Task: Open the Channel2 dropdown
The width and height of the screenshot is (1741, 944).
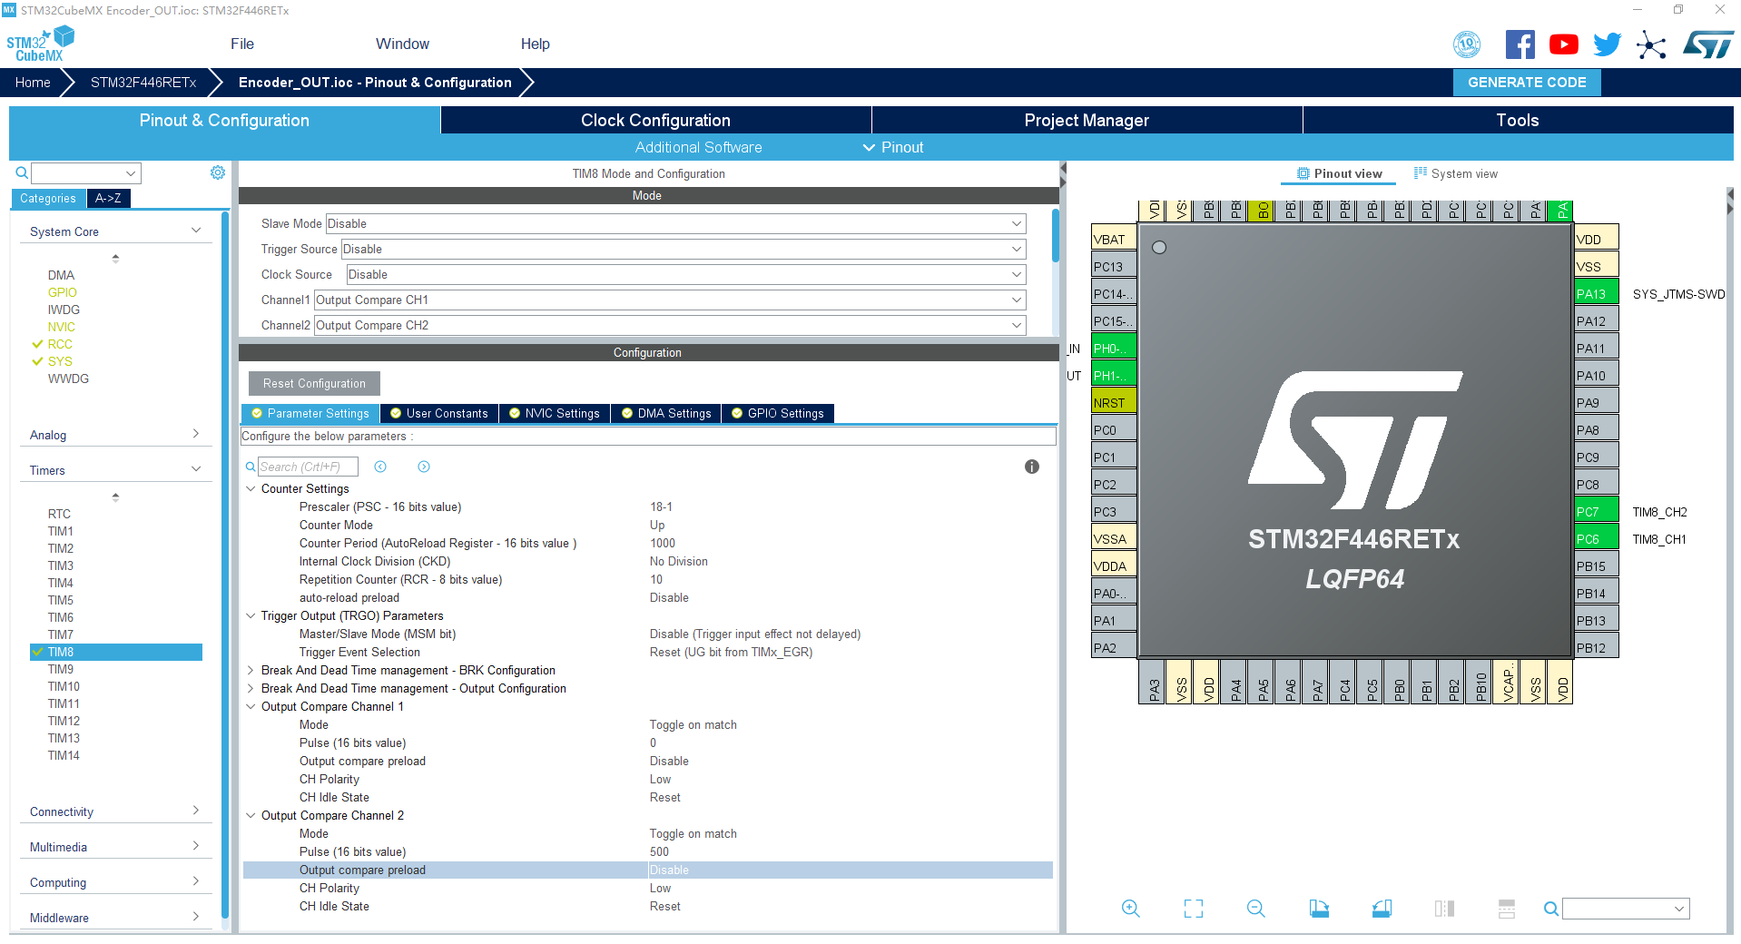Action: pos(670,325)
